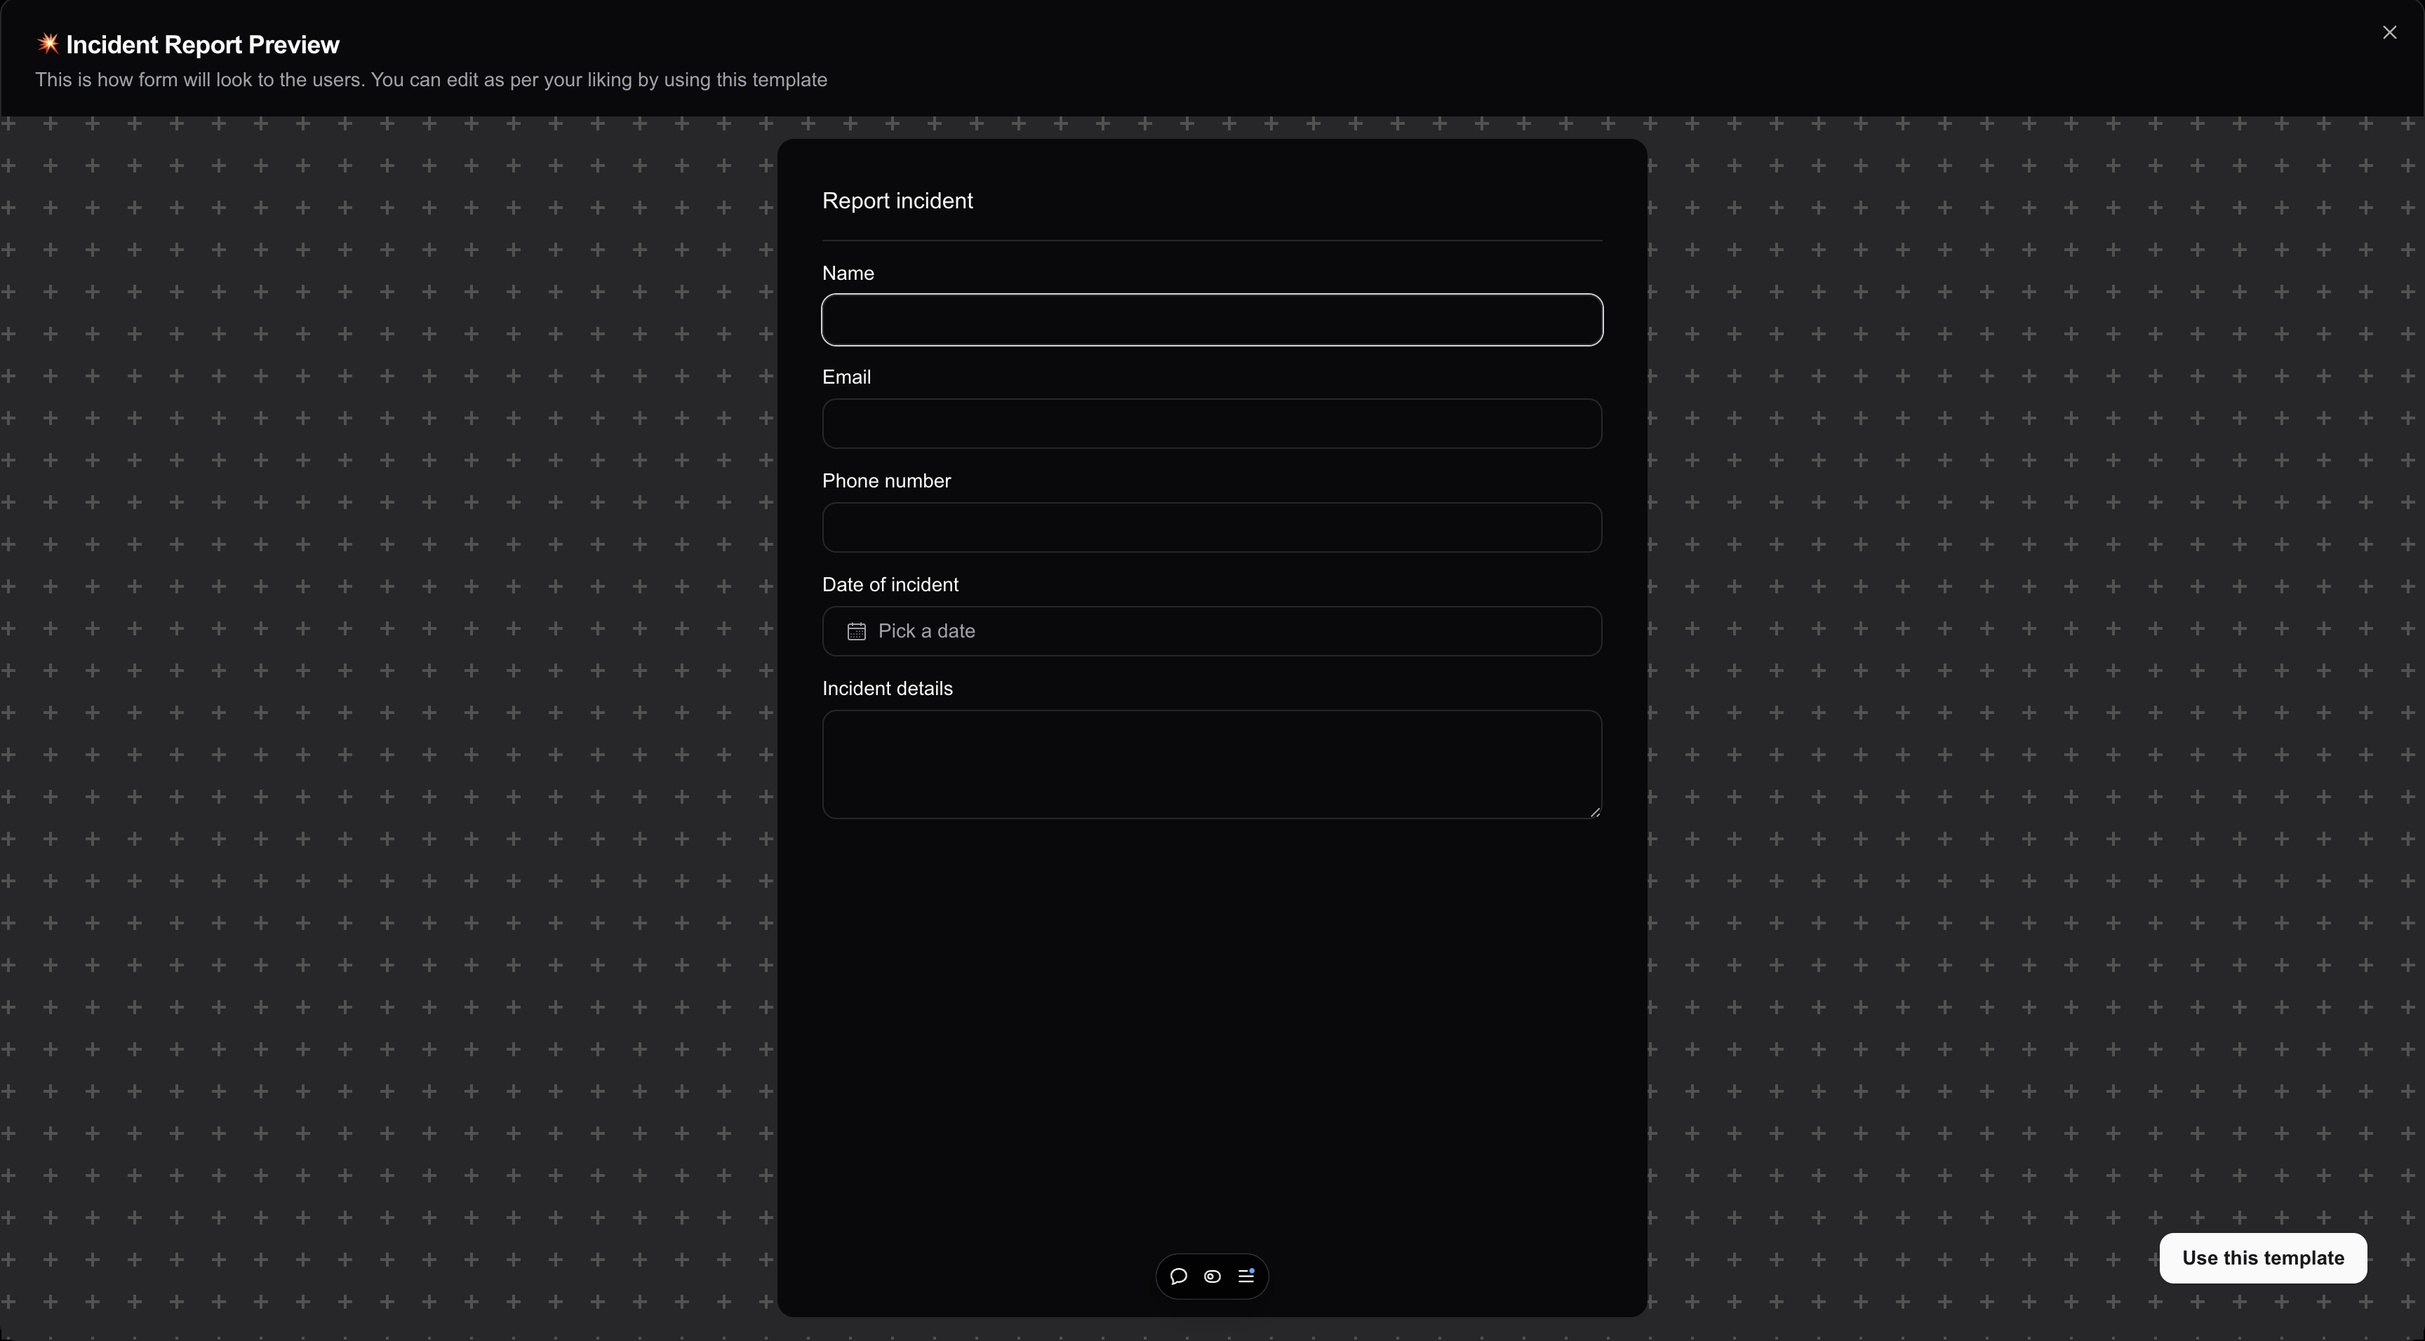
Task: Select the Phone number input field
Action: click(1212, 527)
